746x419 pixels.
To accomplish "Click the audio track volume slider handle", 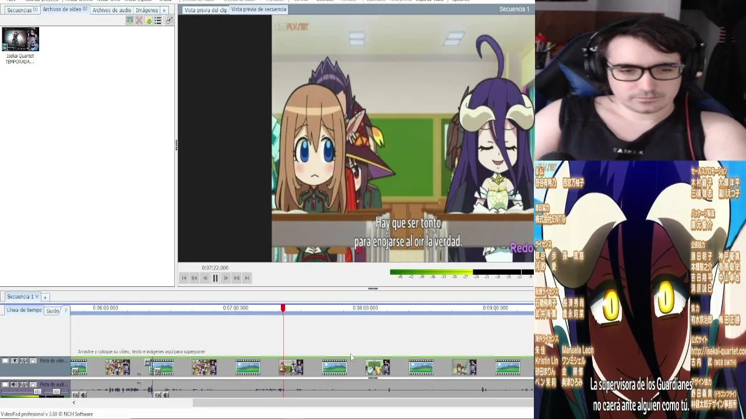I will click(x=37, y=392).
